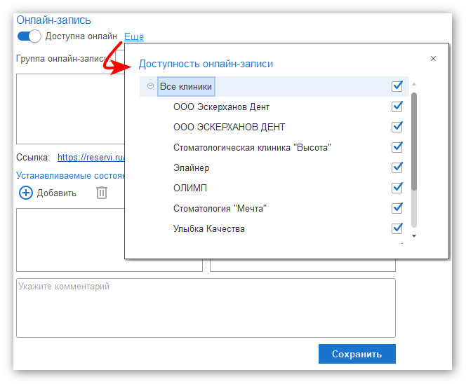Click the trash delete icon
466x384 pixels.
[102, 193]
